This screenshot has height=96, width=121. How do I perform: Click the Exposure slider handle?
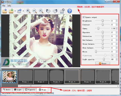[x=103, y=32]
